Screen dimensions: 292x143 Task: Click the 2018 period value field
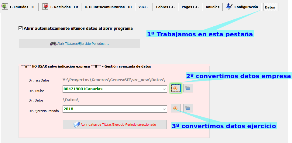112,109
